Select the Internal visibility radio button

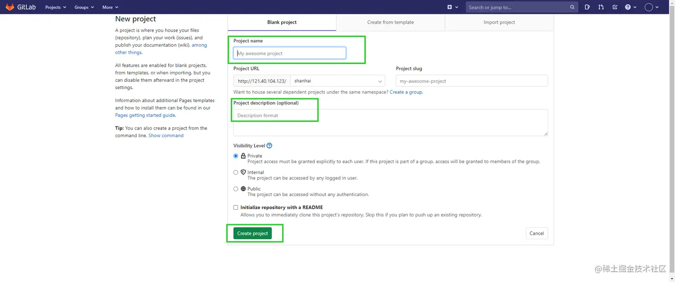pos(236,172)
